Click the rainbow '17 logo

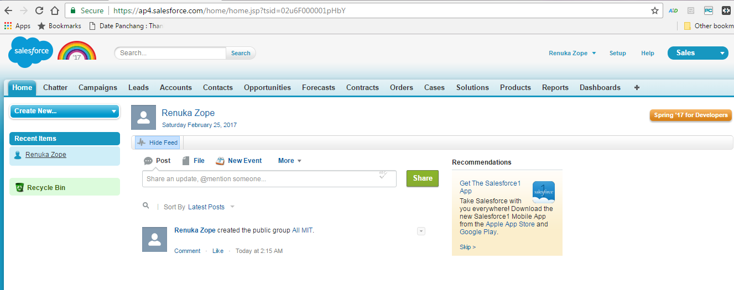[x=77, y=51]
